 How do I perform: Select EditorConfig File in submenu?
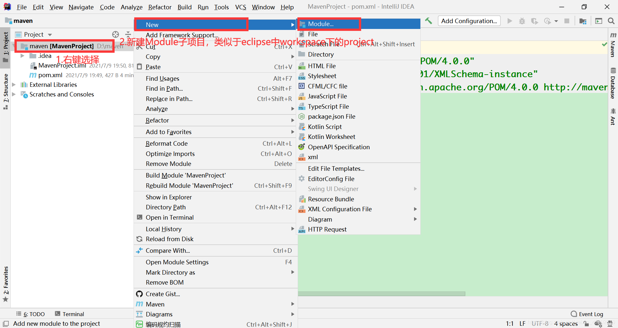pyautogui.click(x=359, y=179)
